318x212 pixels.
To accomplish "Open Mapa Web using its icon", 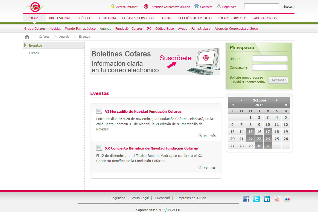I will tap(218, 6).
